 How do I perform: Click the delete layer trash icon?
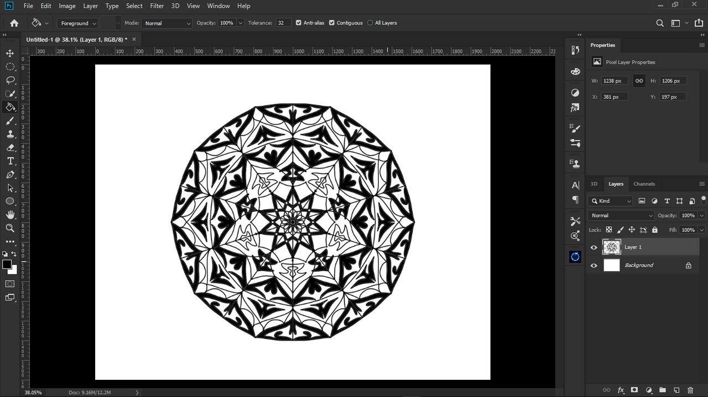click(690, 390)
